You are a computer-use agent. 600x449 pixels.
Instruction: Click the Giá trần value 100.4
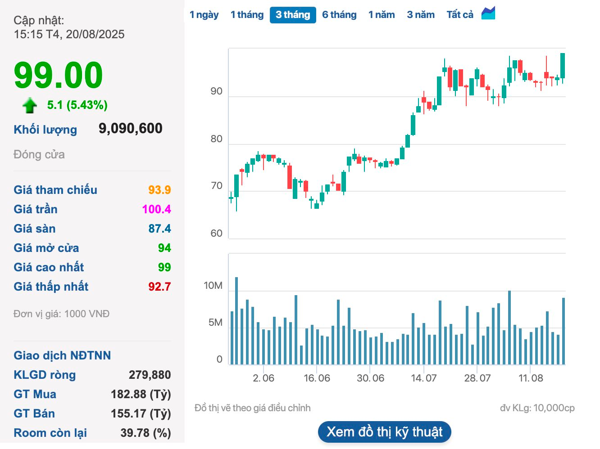156,209
